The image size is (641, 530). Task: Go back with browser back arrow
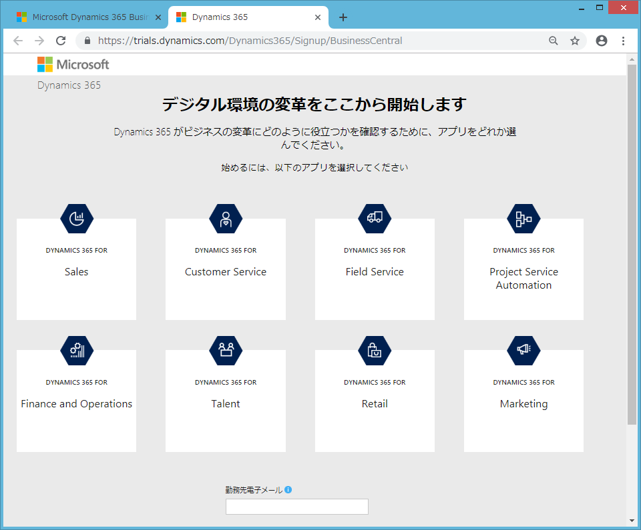(18, 41)
